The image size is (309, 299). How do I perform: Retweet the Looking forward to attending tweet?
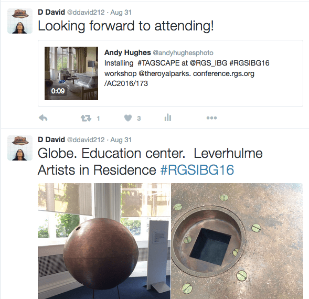tap(86, 118)
